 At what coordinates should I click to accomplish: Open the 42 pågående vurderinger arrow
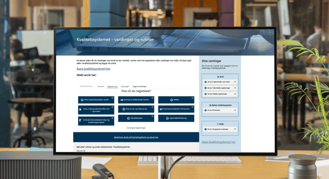[x=235, y=129]
